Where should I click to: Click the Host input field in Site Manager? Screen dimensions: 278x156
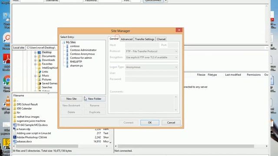(142, 45)
